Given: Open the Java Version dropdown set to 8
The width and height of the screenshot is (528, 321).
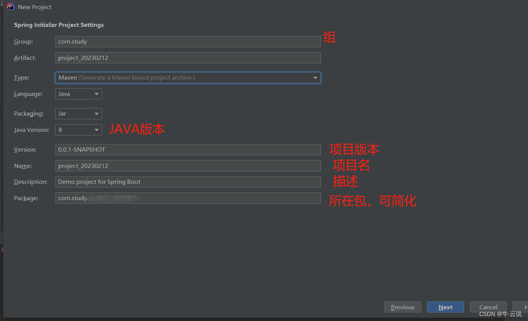Looking at the screenshot, I should [79, 130].
